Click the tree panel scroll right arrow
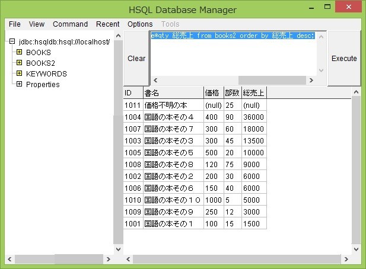The image size is (366, 269). (109, 259)
